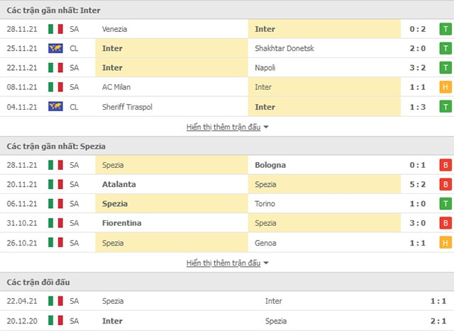The image size is (454, 332).
Task: Click the date 20.11.21
Action: (22, 184)
